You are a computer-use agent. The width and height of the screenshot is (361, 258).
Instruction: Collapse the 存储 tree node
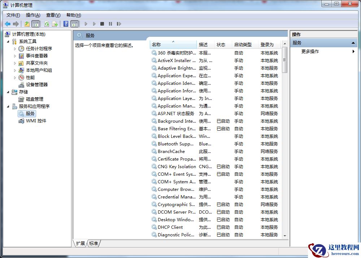tap(8, 92)
